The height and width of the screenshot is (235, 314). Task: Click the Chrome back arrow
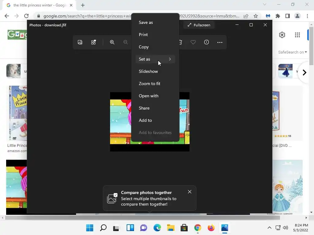click(x=7, y=16)
